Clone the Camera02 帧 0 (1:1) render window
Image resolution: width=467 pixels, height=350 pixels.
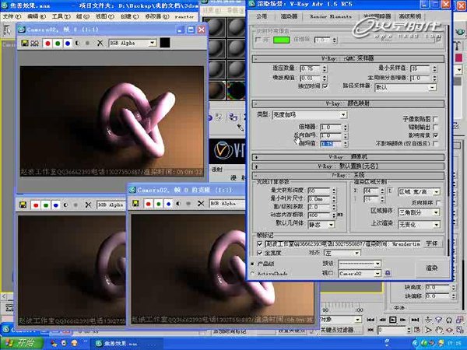pyautogui.click(x=34, y=43)
